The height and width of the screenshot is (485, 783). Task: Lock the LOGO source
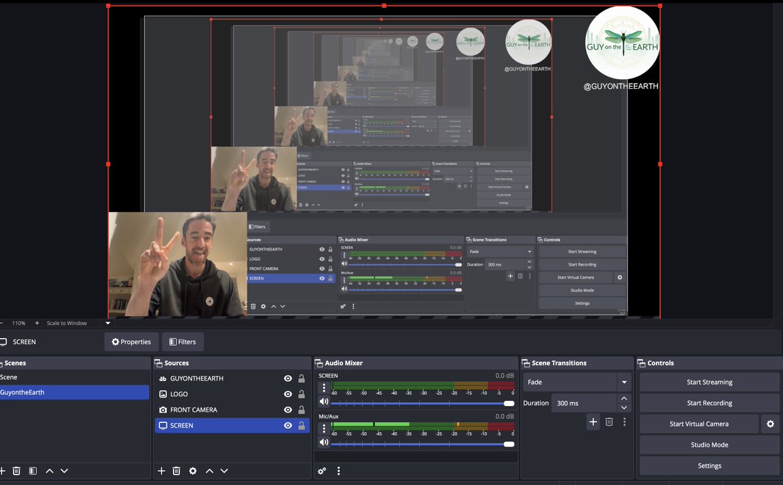[301, 394]
